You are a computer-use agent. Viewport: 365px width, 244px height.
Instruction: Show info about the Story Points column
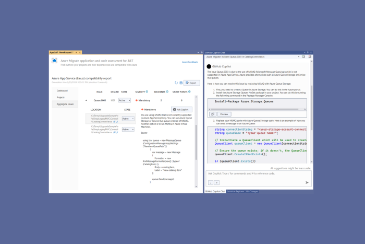click(189, 91)
